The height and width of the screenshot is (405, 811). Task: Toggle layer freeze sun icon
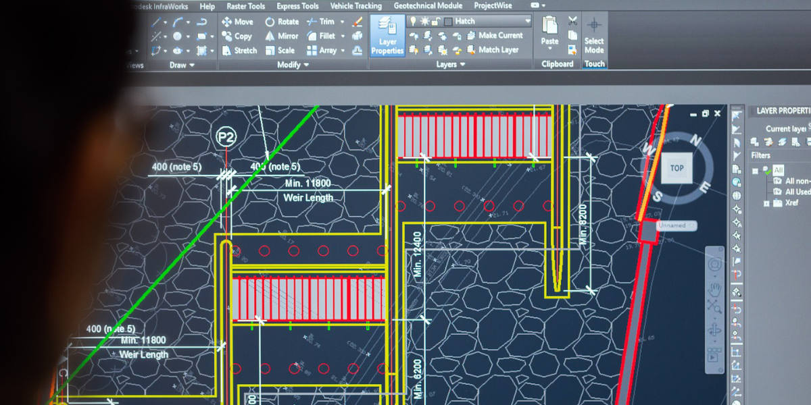[x=424, y=21]
